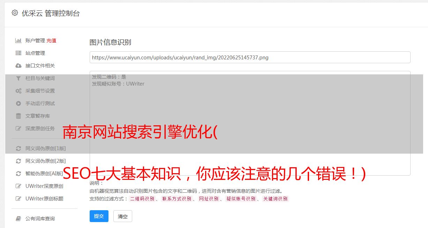Click the 疑似账号识别 tag

(x=241, y=199)
